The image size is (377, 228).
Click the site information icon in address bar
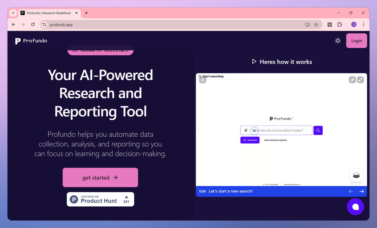(x=44, y=24)
